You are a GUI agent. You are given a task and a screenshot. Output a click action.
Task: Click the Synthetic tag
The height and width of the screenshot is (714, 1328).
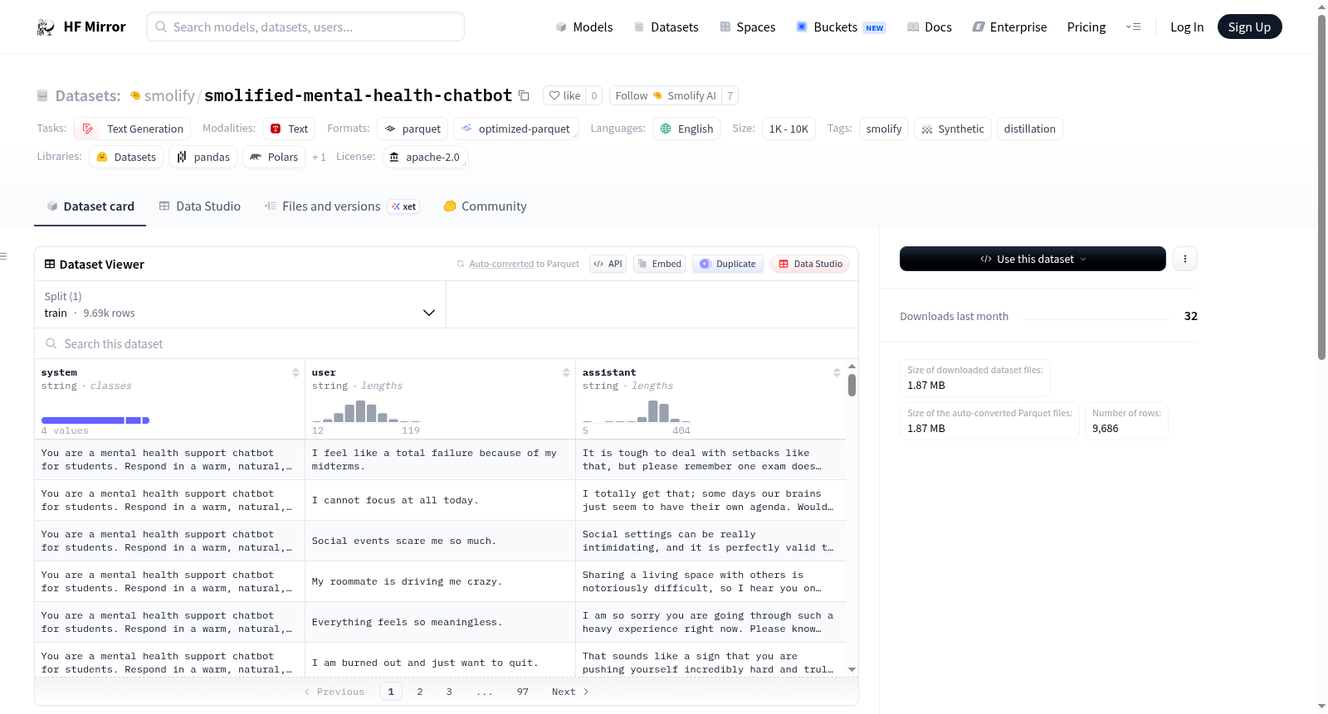(x=952, y=129)
